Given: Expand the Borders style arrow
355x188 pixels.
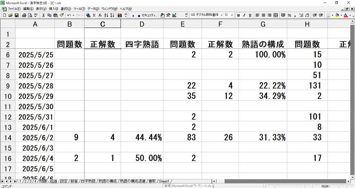Looking at the screenshot, I should (x=332, y=15).
